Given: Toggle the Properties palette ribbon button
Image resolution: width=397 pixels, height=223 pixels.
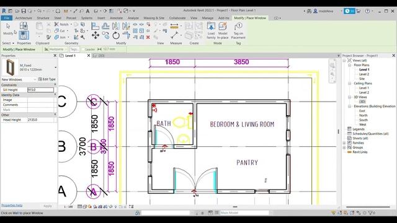Looking at the screenshot, I should 24,35.
